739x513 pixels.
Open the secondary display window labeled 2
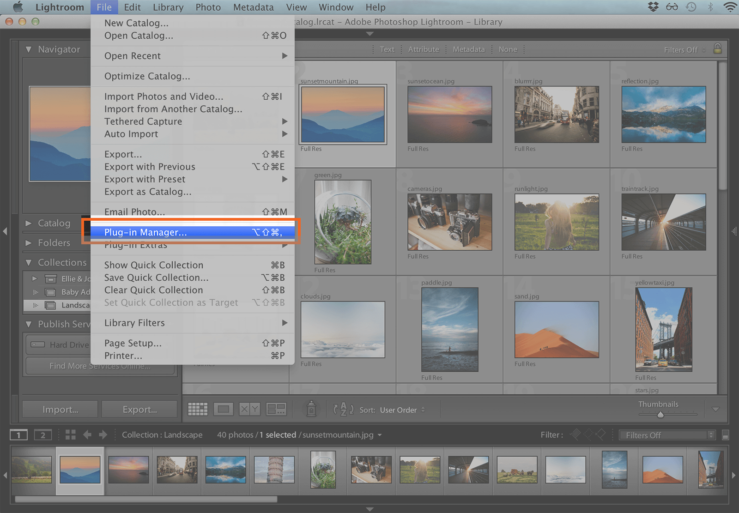(x=43, y=435)
